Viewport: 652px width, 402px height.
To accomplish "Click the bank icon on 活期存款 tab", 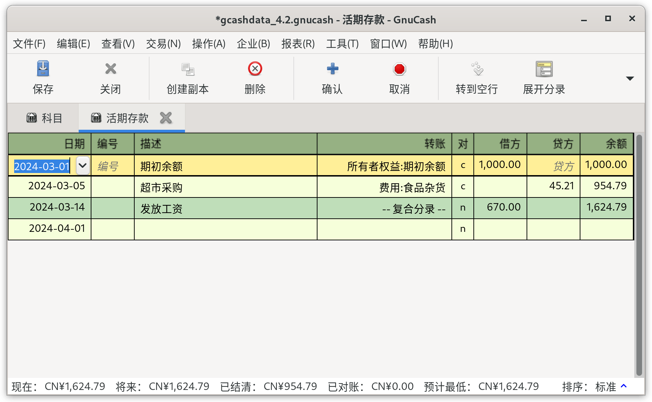I will point(96,117).
